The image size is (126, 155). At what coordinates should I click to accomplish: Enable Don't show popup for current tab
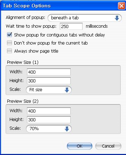coord(9,43)
